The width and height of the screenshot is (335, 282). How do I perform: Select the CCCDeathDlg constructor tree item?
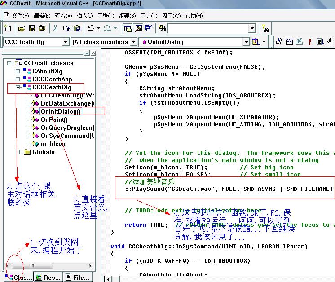tap(67, 95)
